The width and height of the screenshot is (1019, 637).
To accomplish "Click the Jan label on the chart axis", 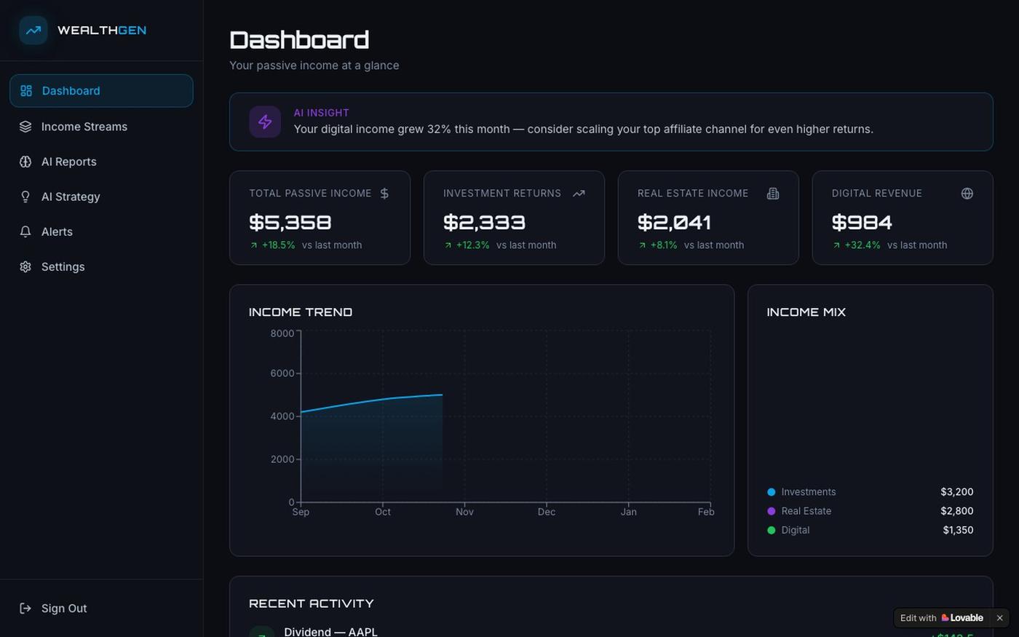I will tap(629, 512).
